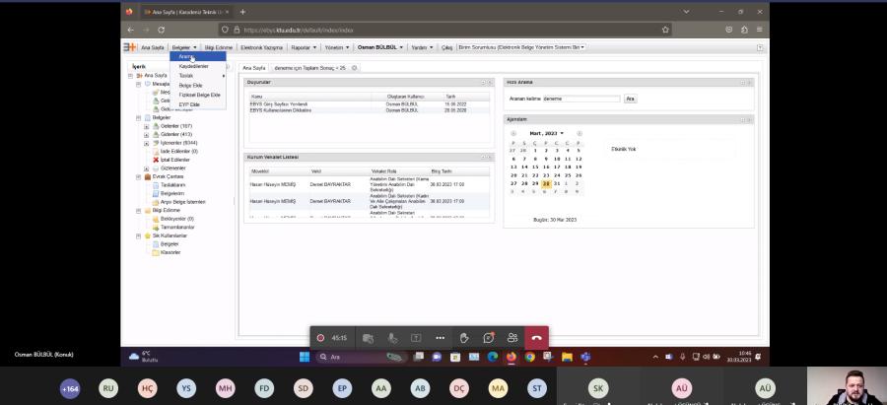Open Tamamlananlar under Bilgi Edinme
The width and height of the screenshot is (887, 405).
177,227
